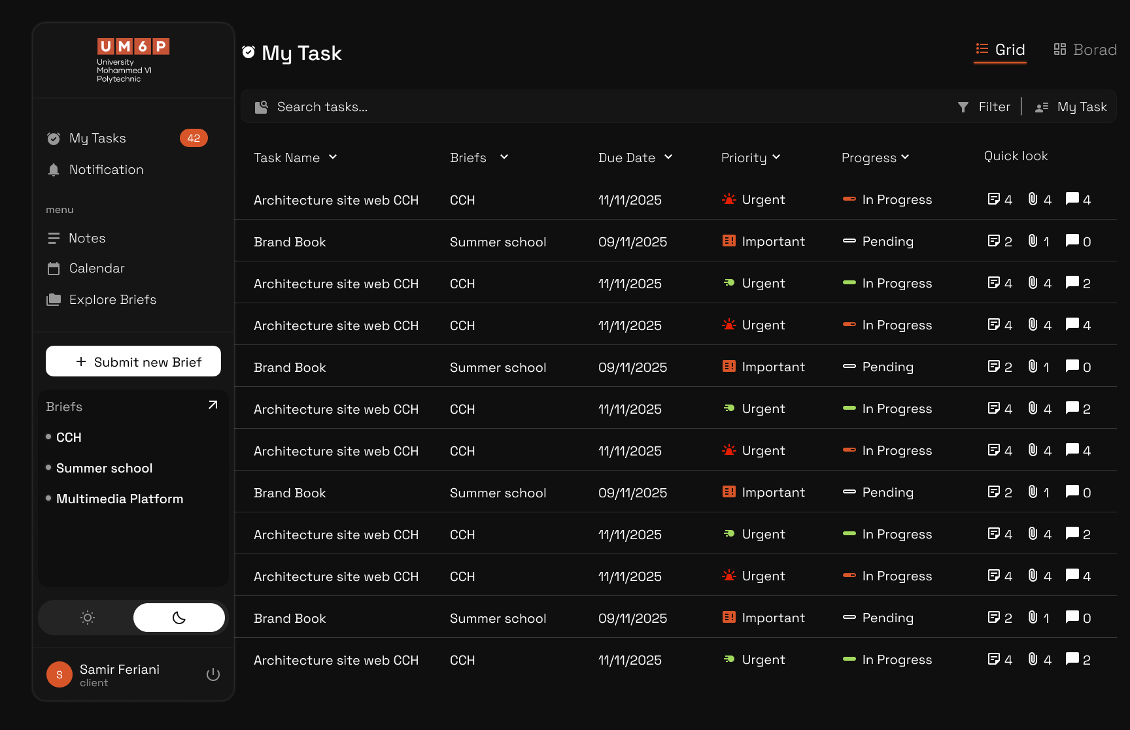Viewport: 1130px width, 730px height.
Task: Click Summer school brief in second row
Action: click(x=498, y=242)
